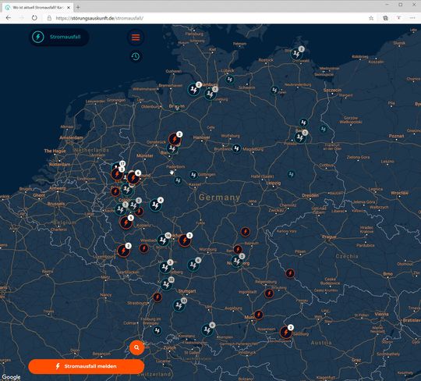Click the red outage cluster near Osnabrück
This screenshot has height=381, width=421.
tap(175, 138)
